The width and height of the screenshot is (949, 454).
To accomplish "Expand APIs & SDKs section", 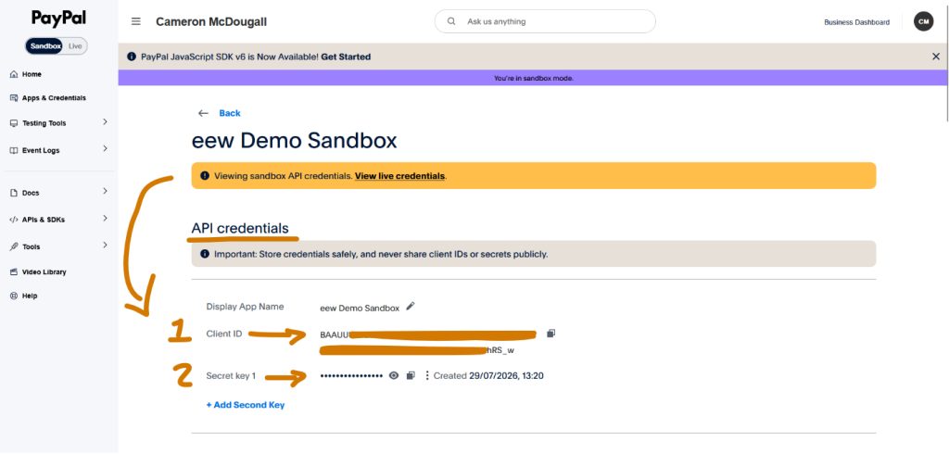I will (59, 220).
